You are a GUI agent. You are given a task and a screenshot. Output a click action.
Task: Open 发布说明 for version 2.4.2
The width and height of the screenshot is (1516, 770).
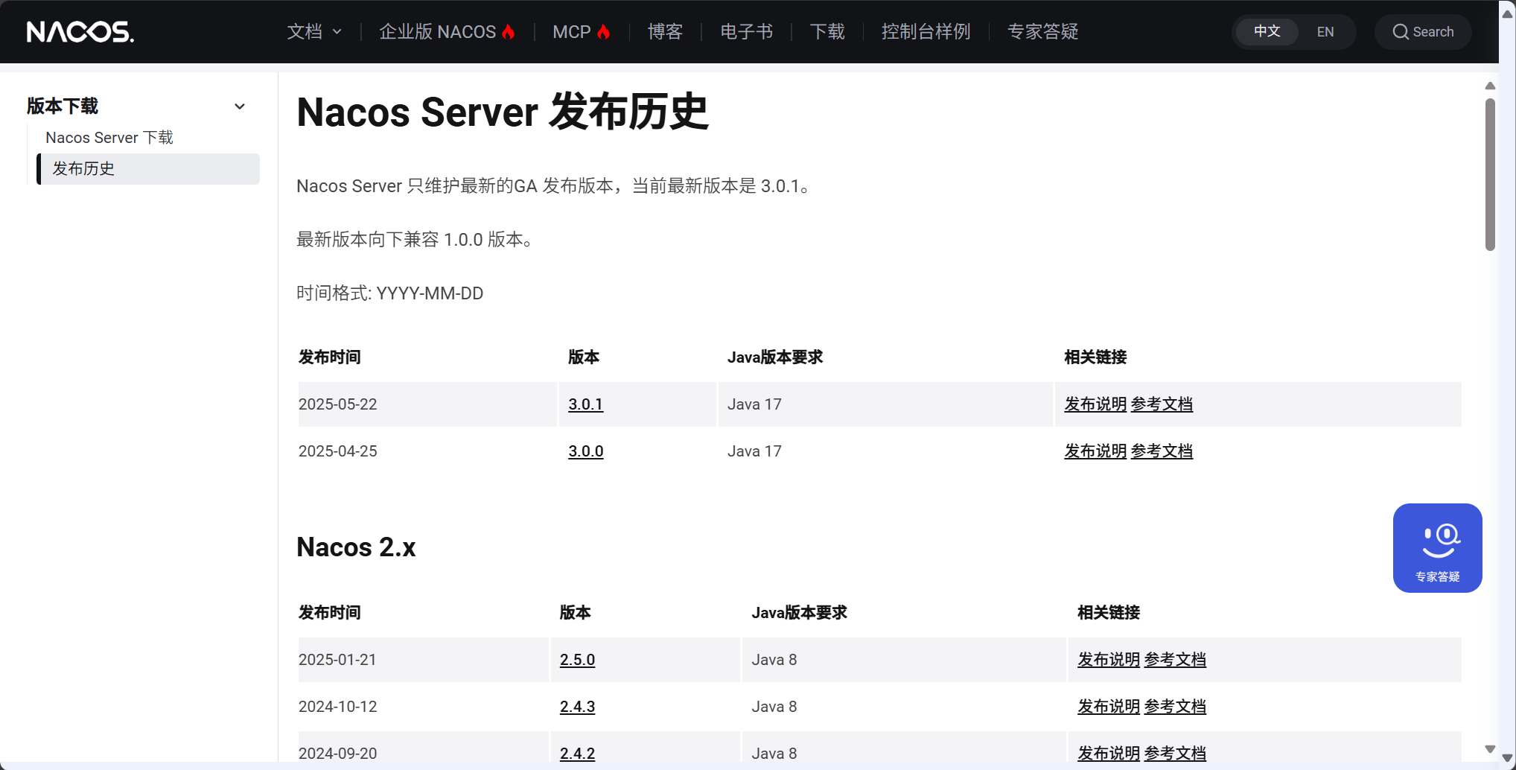1109,753
